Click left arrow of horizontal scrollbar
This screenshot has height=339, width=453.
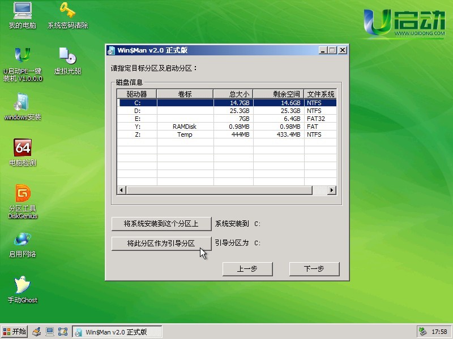[122, 190]
